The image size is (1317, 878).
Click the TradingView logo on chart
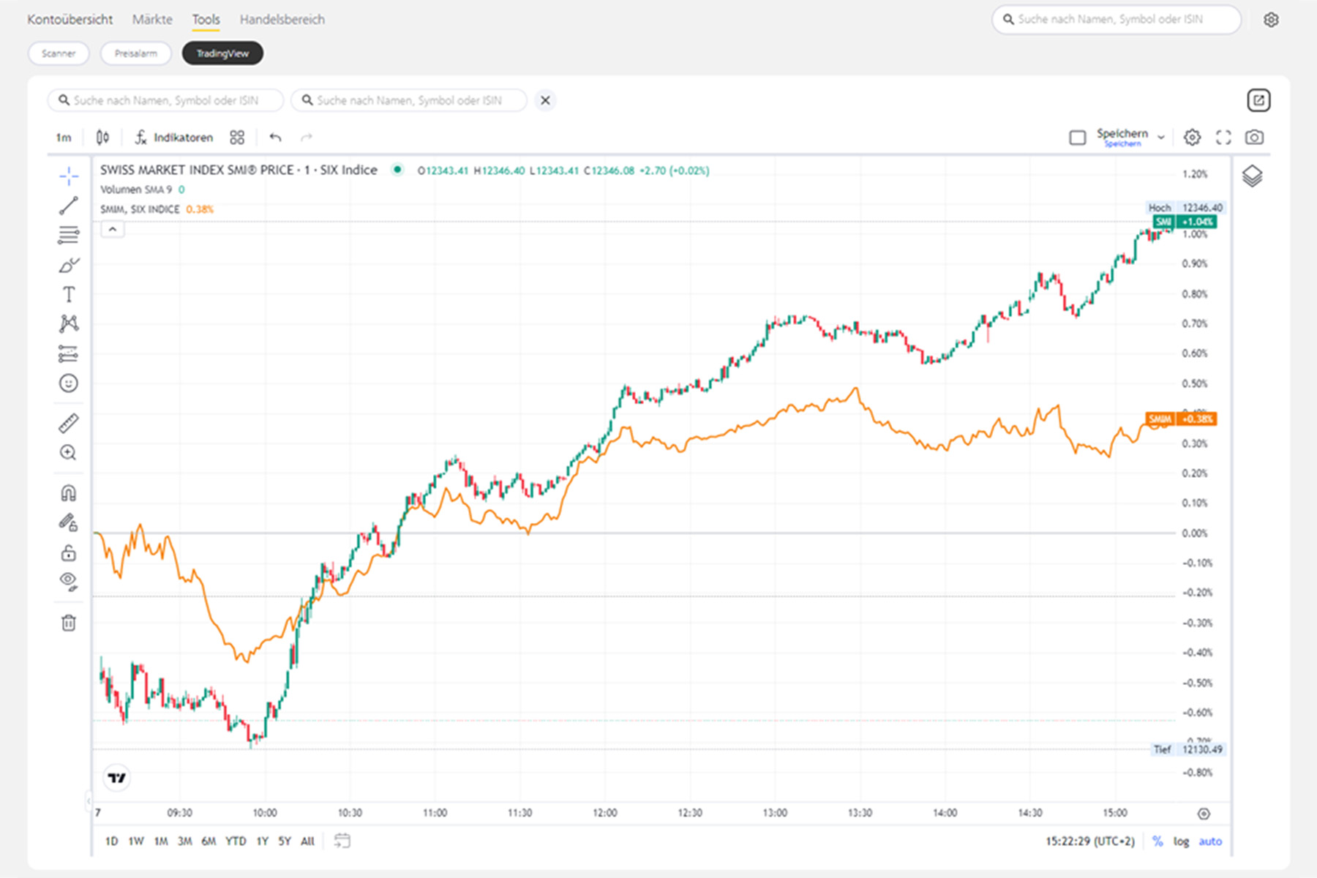click(x=117, y=777)
